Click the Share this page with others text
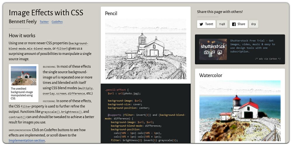Viewport: 292px width, 146px height. (x=220, y=12)
